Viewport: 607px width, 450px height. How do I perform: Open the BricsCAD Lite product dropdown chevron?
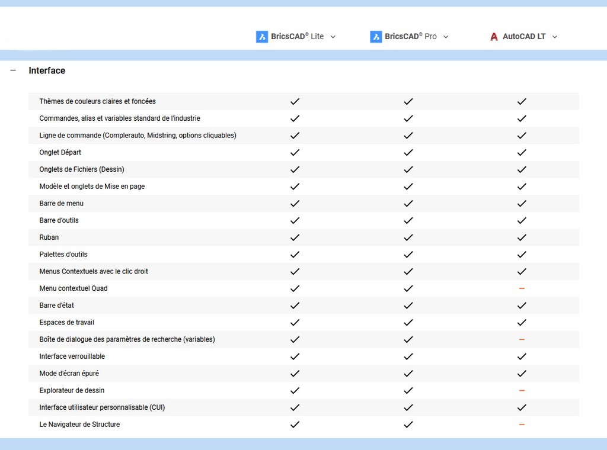tap(333, 37)
